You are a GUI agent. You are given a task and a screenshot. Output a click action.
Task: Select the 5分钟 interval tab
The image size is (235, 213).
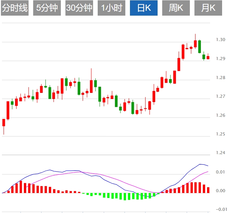point(47,8)
